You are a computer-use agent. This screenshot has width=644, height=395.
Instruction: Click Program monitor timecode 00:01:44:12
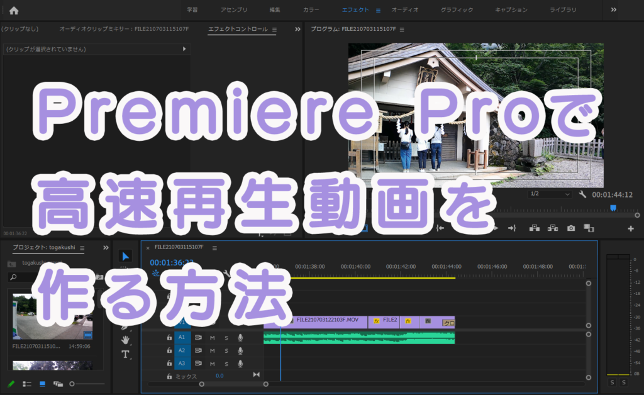pos(612,194)
